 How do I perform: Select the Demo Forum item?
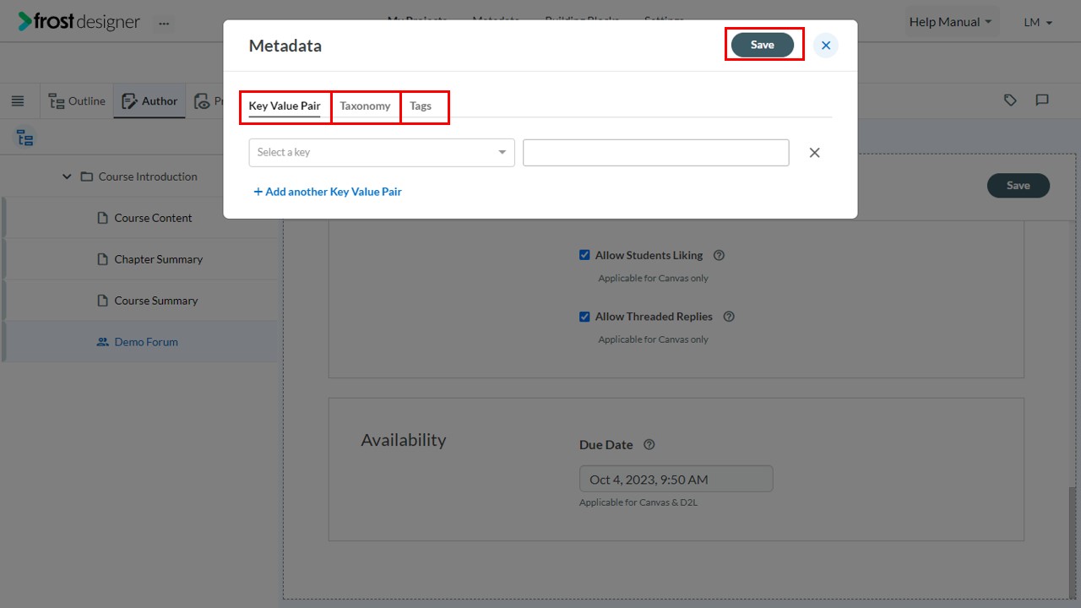click(146, 342)
